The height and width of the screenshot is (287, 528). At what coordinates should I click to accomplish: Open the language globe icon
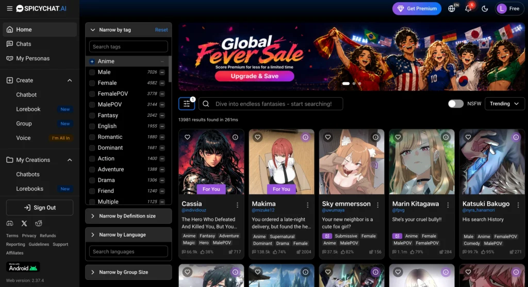[452, 9]
